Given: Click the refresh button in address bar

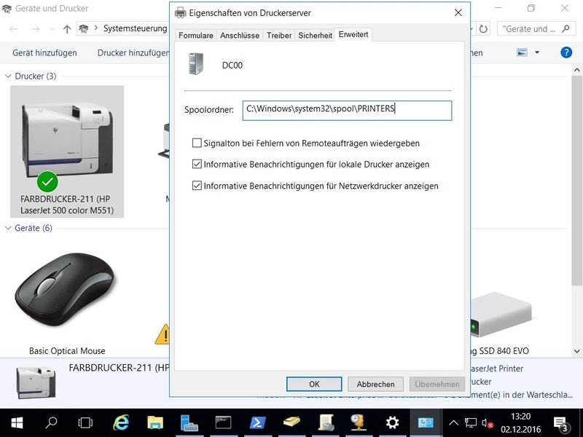Looking at the screenshot, I should point(483,29).
